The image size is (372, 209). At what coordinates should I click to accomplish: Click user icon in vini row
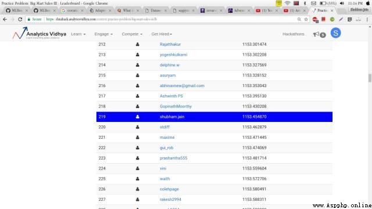pos(138,168)
